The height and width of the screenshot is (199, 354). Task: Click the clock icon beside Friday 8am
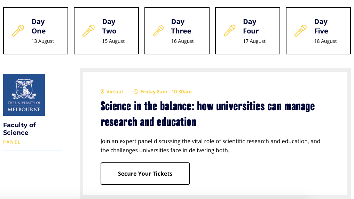[x=136, y=92]
